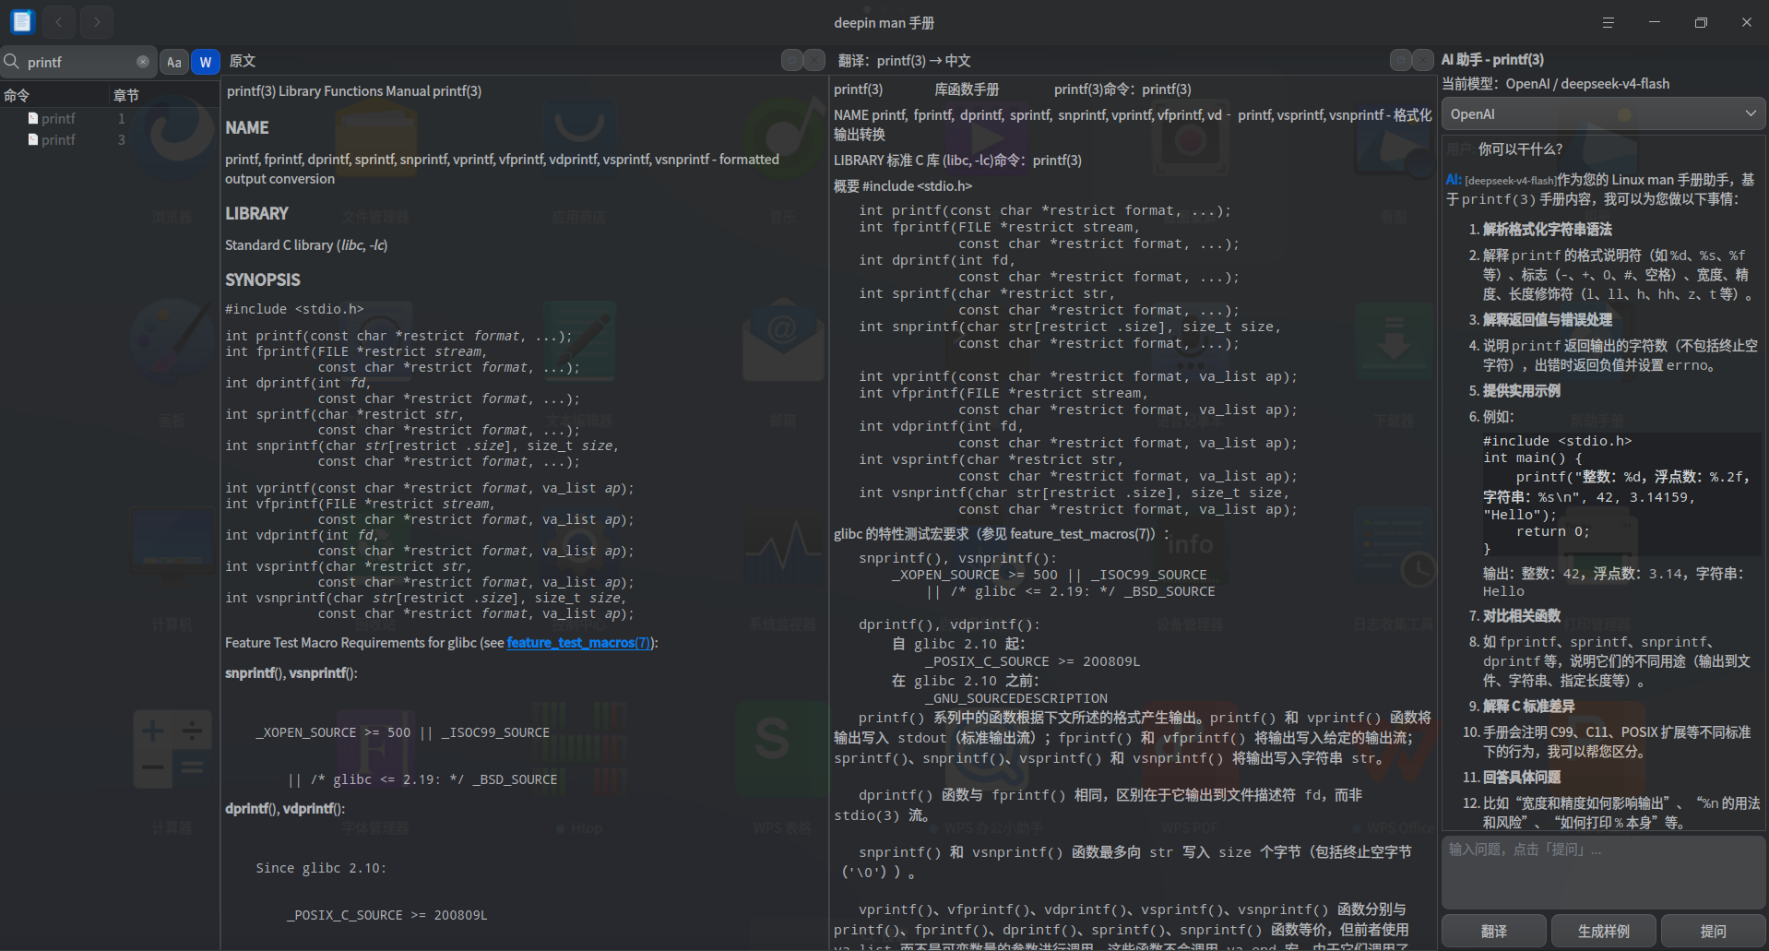Viewport: 1769px width, 951px height.
Task: Click the magnifier icon in the search box
Action: [x=12, y=62]
